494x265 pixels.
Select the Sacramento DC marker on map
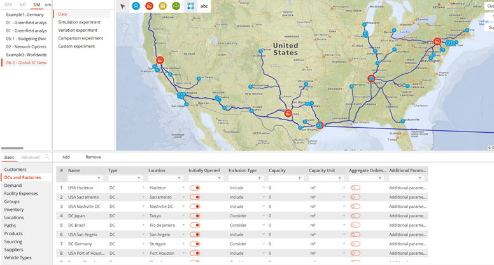(x=160, y=60)
